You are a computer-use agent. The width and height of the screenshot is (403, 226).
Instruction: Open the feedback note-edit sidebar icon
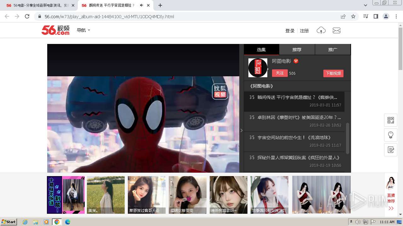(391, 150)
